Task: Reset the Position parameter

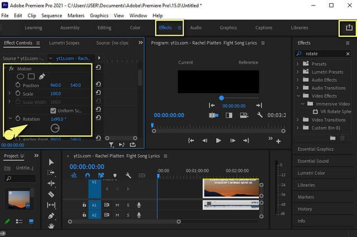Action: pyautogui.click(x=98, y=85)
